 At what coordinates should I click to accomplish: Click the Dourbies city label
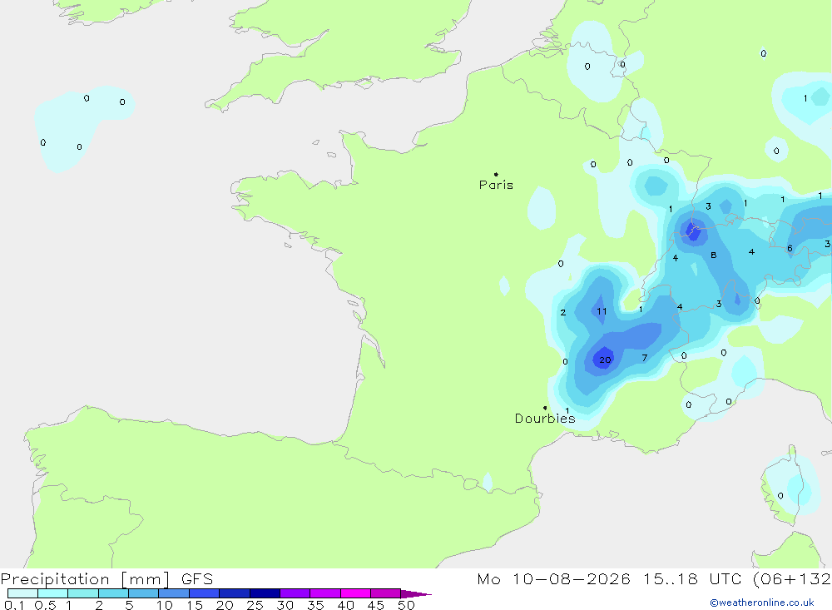click(545, 419)
